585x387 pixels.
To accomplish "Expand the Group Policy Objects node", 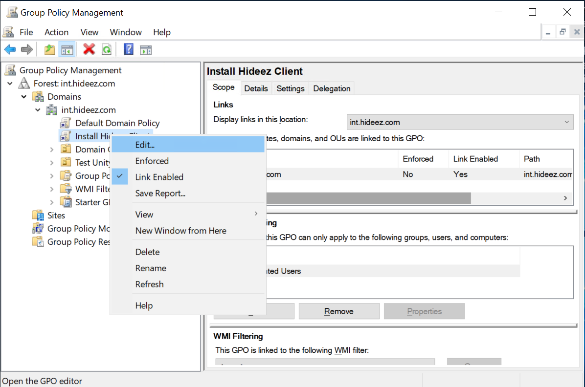I will pos(52,176).
